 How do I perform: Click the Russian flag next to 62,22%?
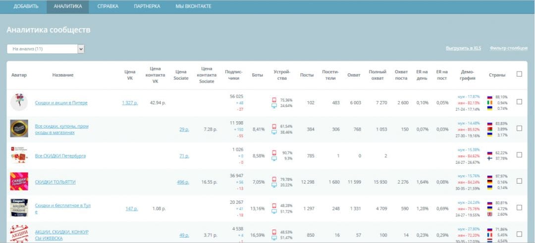pos(490,153)
